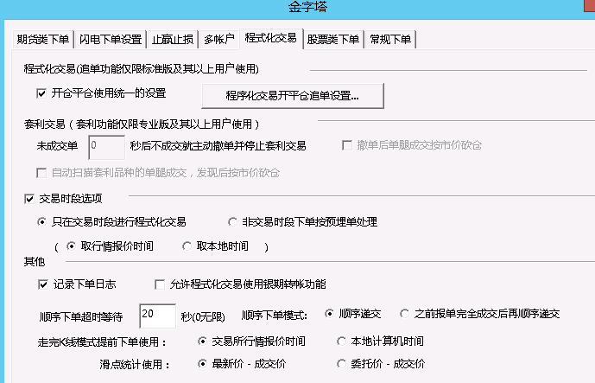The width and height of the screenshot is (595, 383).
Task: Click the 滑点统计使用 label
Action: click(135, 365)
